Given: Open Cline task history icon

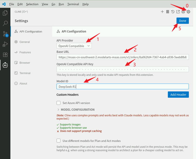Looking at the screenshot, I should coord(173,12).
